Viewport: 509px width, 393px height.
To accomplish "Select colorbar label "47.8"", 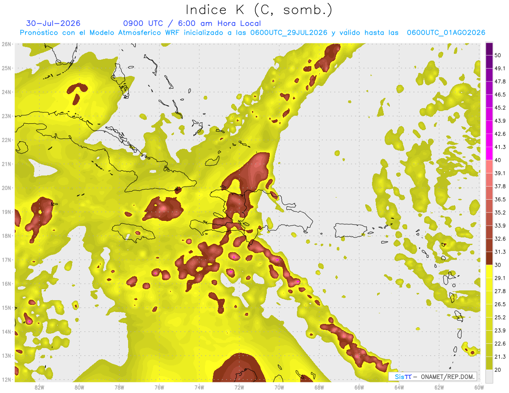I will click(500, 81).
